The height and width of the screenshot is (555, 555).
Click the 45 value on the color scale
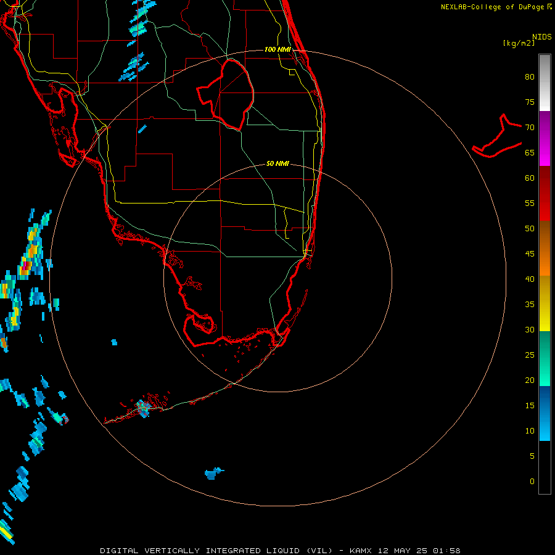click(530, 254)
